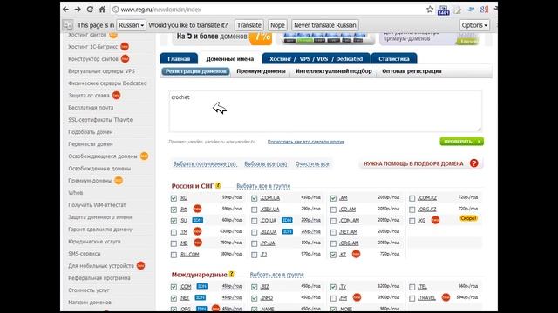Click the Nope button
The width and height of the screenshot is (558, 313).
point(277,25)
